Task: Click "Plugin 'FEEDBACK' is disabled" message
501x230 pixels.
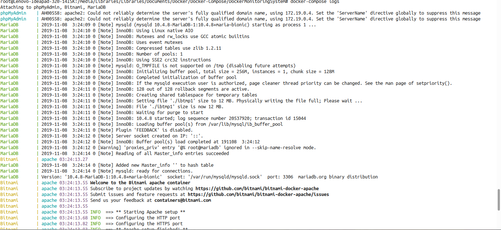Action: [154, 130]
